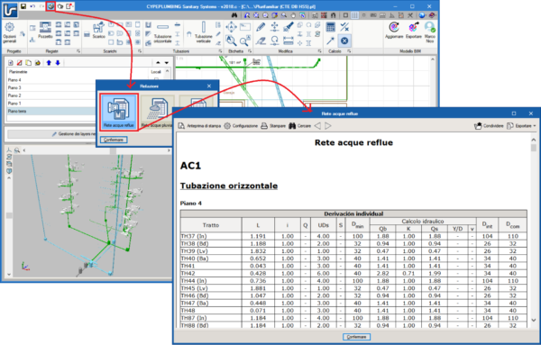This screenshot has height=345, width=541.
Task: Choose Tubazione orizzontale tool
Action: click(x=162, y=33)
